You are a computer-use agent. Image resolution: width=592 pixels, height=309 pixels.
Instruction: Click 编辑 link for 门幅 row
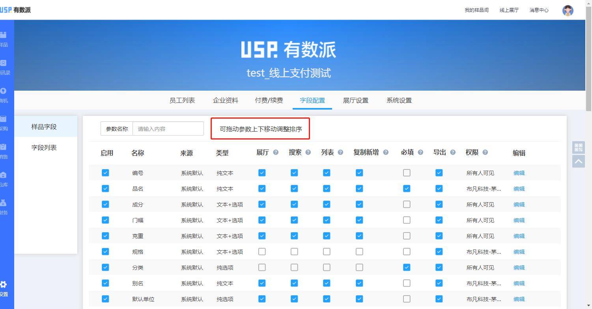519,220
